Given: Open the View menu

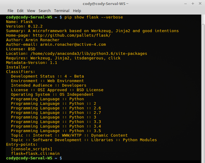Looking at the screenshot, I should point(31,11).
